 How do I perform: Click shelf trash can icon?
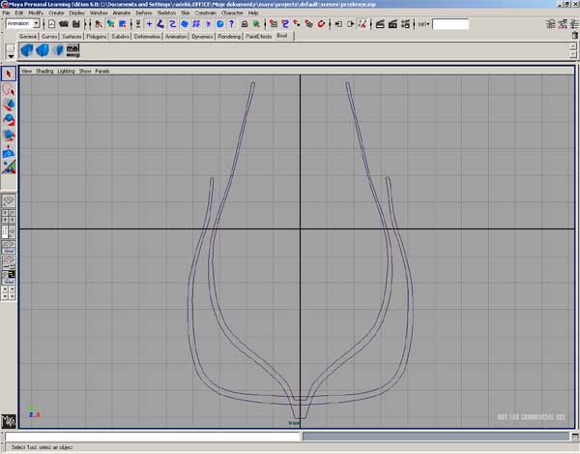(x=575, y=36)
